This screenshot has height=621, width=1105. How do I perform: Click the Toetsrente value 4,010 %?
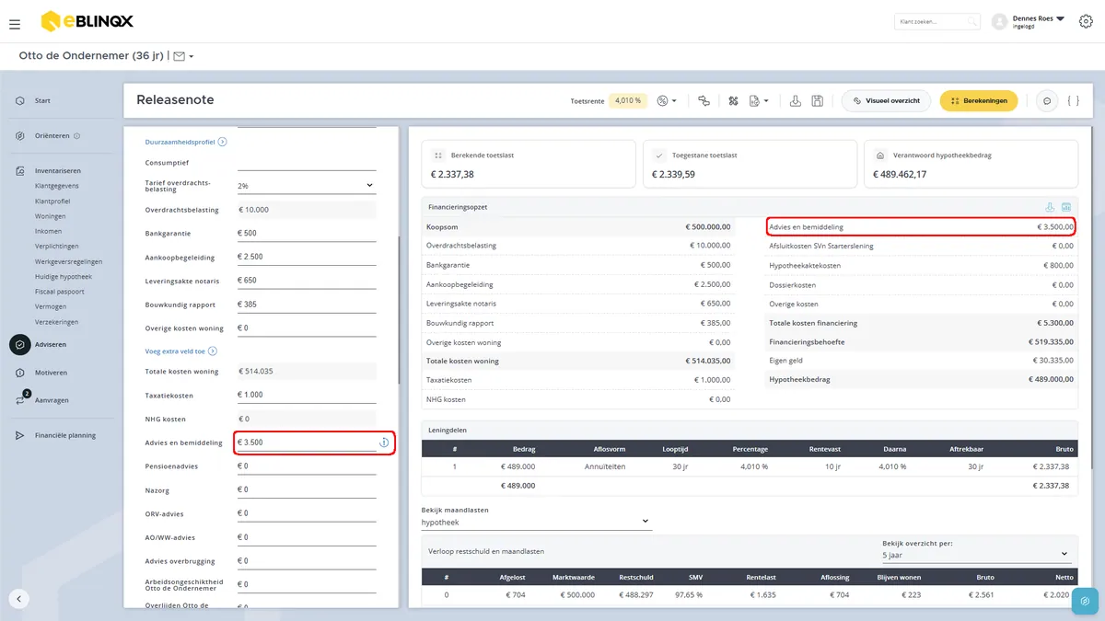pos(627,100)
